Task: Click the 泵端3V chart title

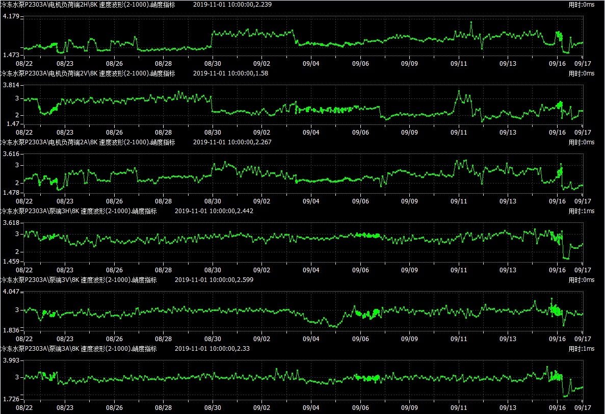Action: 78,280
